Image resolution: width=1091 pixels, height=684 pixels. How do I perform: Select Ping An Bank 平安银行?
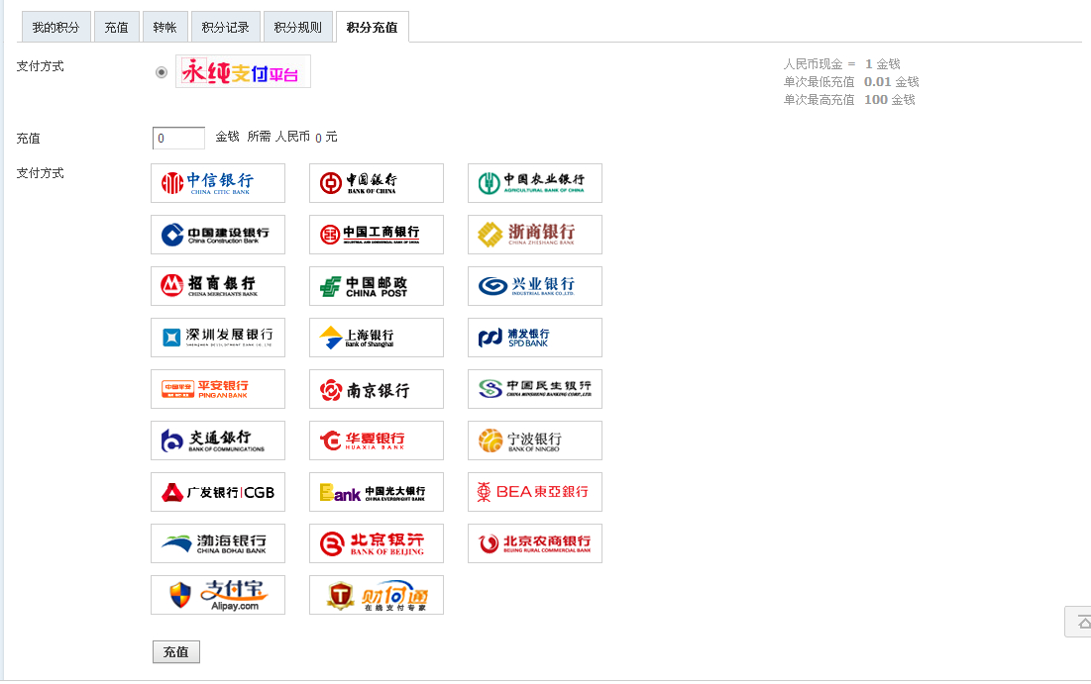[218, 389]
